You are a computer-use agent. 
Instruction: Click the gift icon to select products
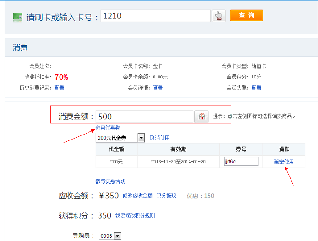pyautogui.click(x=201, y=117)
